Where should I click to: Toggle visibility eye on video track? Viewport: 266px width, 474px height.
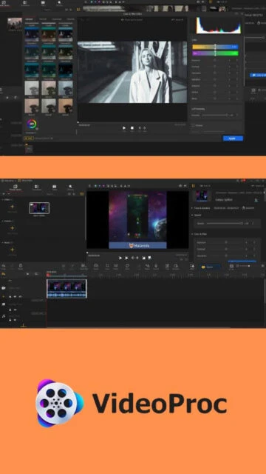pos(20,296)
